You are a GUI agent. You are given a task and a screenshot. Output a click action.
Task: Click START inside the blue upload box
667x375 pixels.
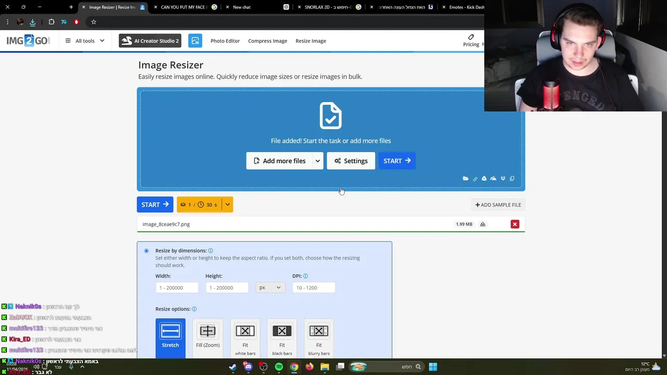[397, 161]
